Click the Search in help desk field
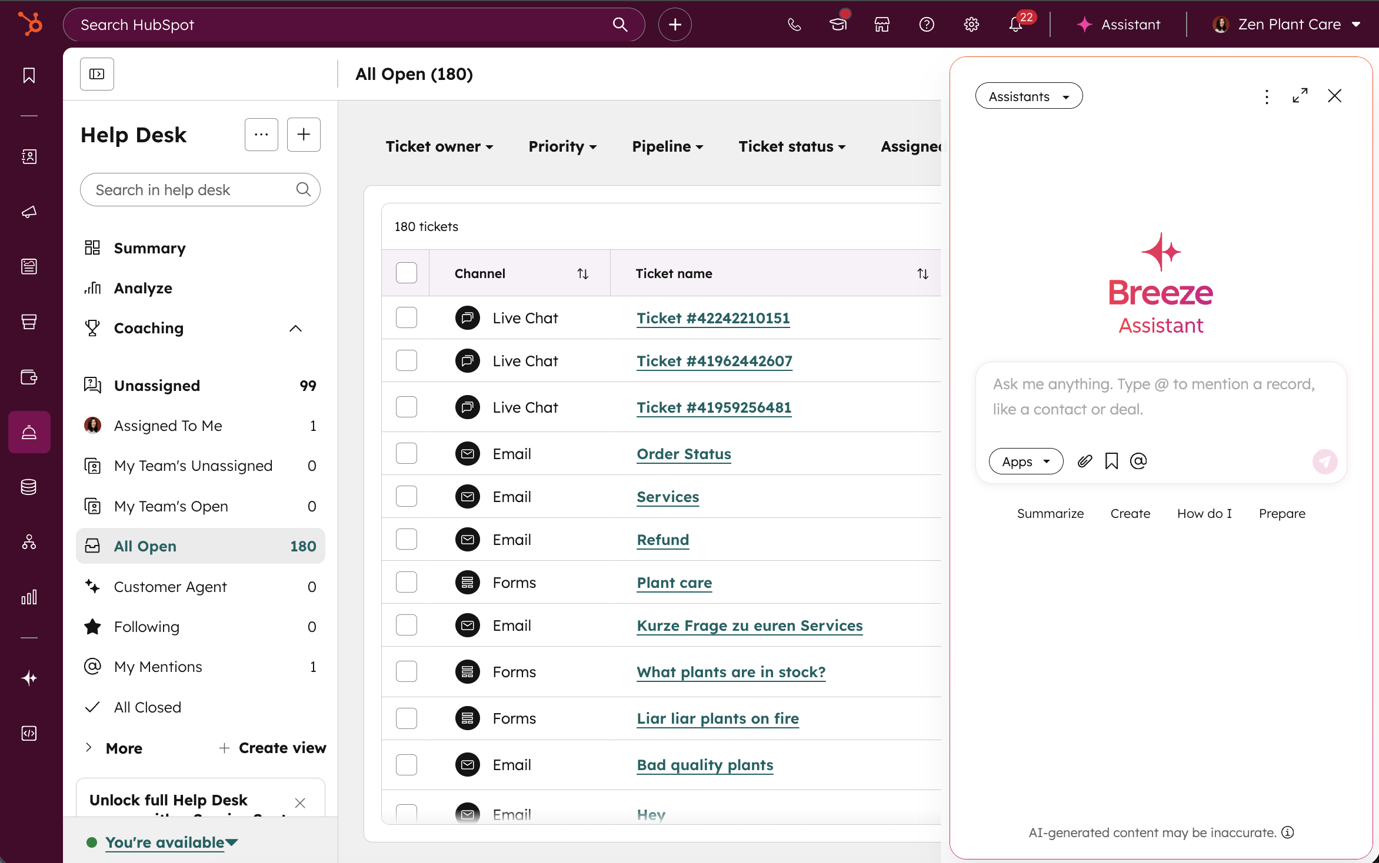The height and width of the screenshot is (863, 1379). pos(191,190)
